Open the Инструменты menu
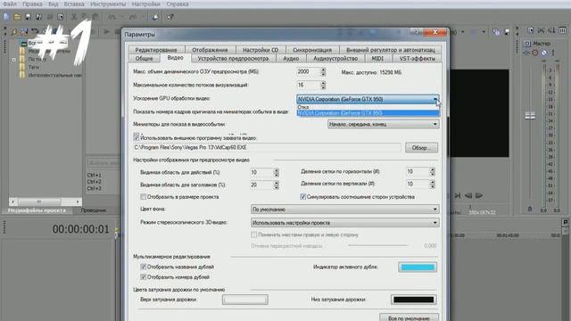Screen dimensions: 571x321 coord(108,4)
